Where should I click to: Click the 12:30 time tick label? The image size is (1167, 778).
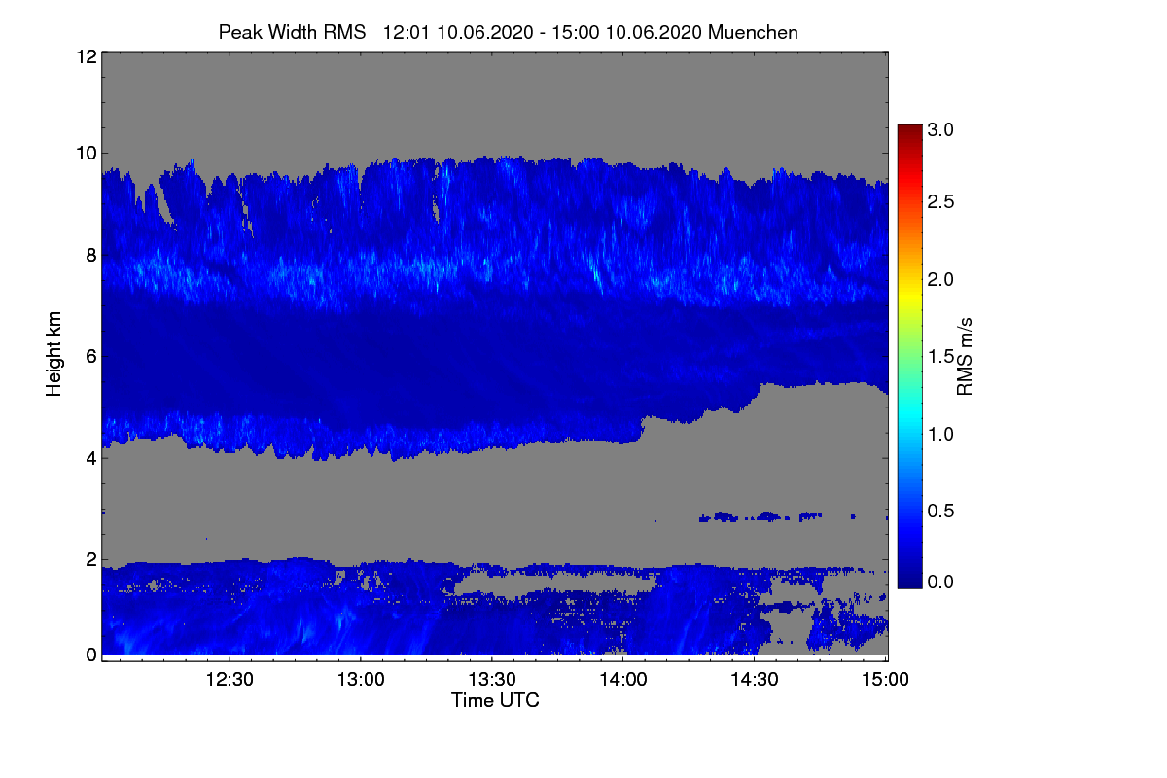(230, 679)
